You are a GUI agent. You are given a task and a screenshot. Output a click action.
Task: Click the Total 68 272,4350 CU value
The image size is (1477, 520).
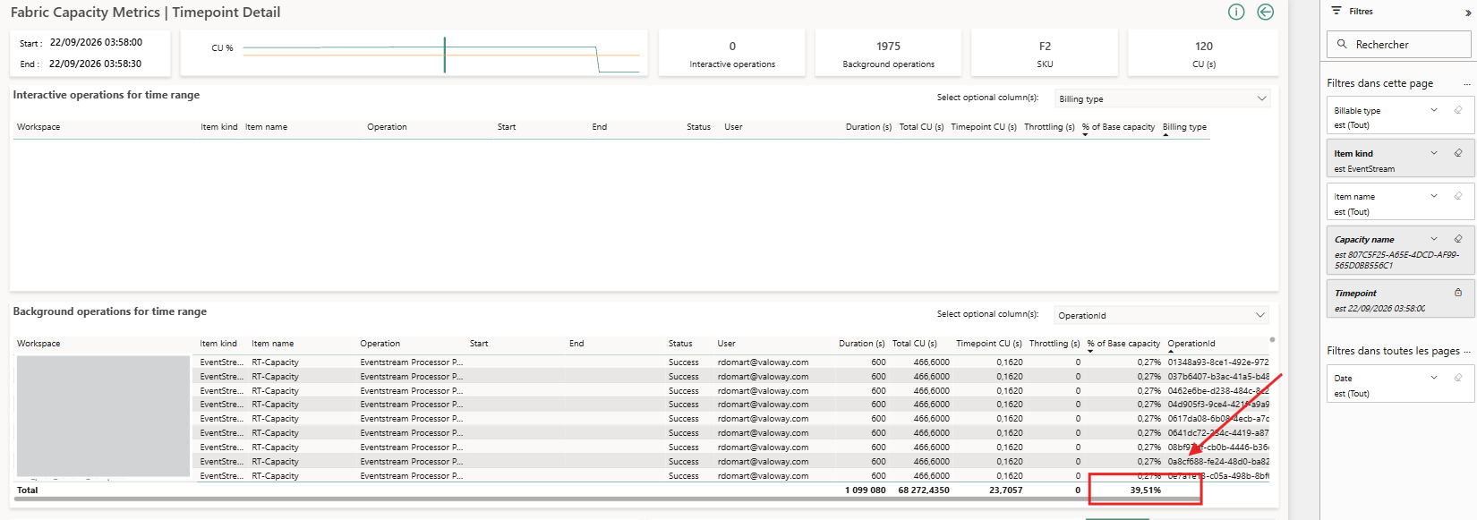click(x=924, y=490)
